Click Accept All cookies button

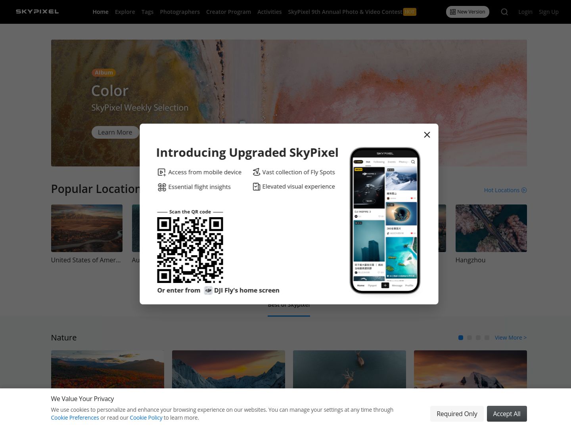tap(507, 414)
